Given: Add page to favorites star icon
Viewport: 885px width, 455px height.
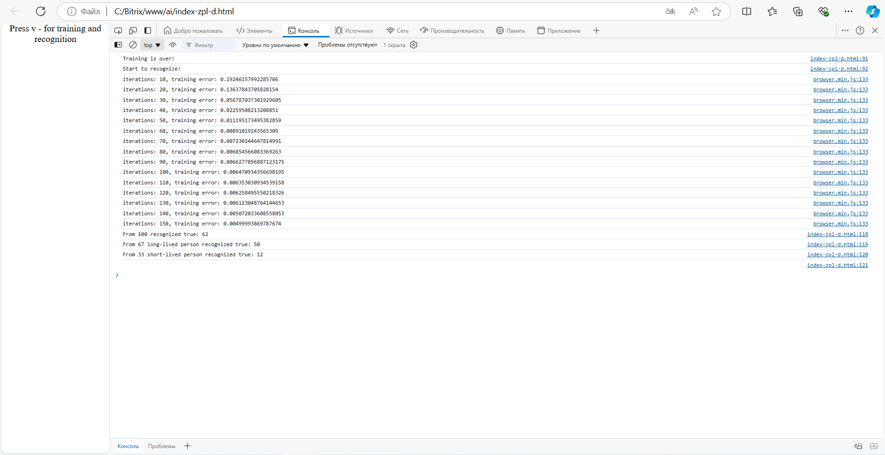Looking at the screenshot, I should pyautogui.click(x=716, y=12).
